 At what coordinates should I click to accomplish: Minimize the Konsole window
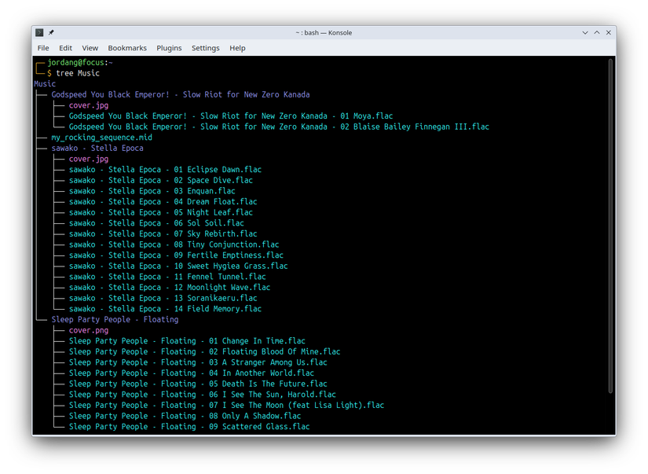coord(584,32)
